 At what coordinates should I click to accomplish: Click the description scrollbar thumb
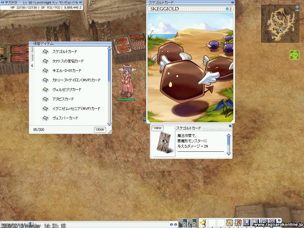[x=229, y=141]
